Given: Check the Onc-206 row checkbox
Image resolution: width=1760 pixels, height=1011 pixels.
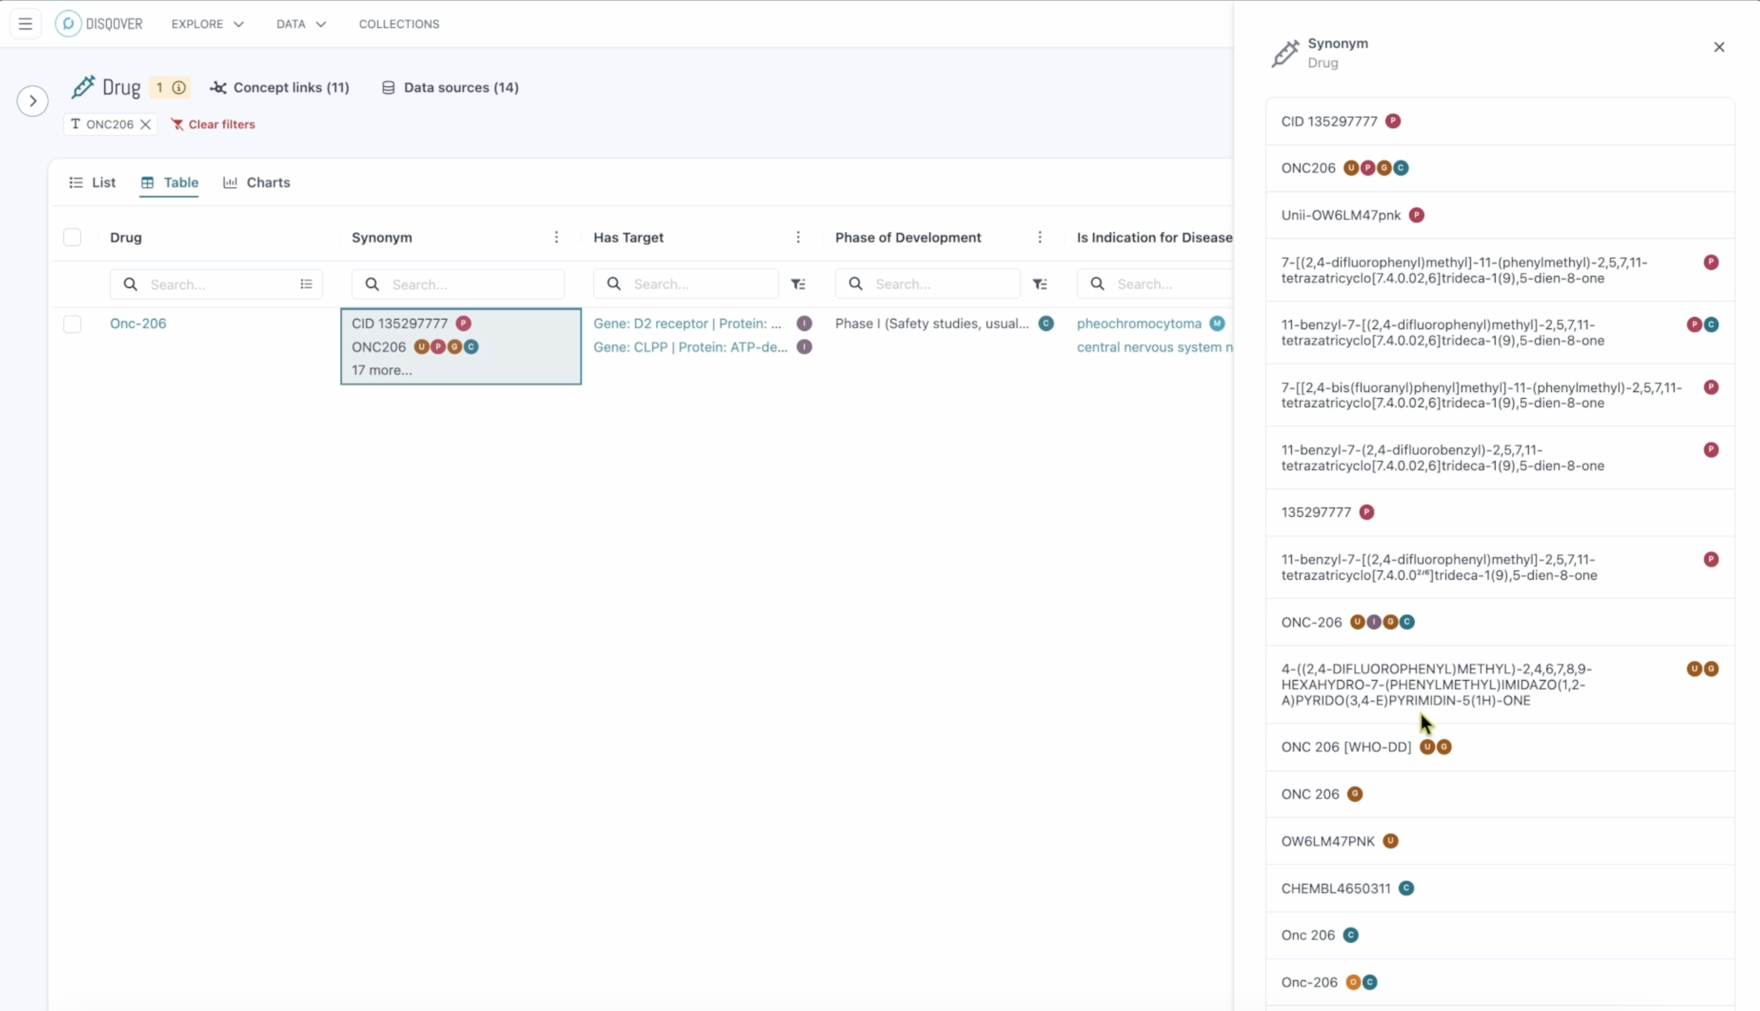Looking at the screenshot, I should click(x=73, y=324).
